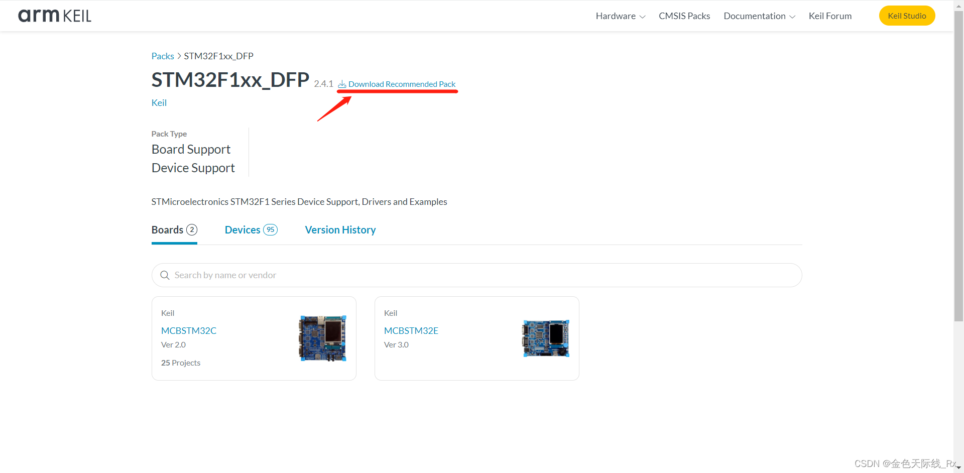This screenshot has height=473, width=964.
Task: Click the Devices count badge 95
Action: pos(271,229)
